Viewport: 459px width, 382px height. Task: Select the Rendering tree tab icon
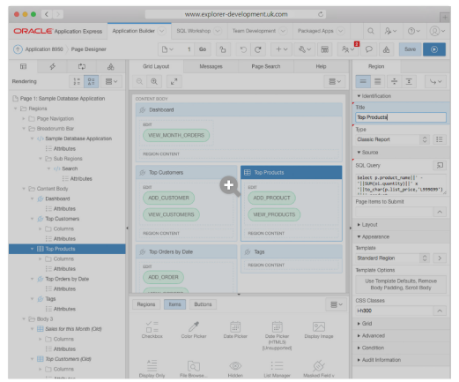pos(23,66)
